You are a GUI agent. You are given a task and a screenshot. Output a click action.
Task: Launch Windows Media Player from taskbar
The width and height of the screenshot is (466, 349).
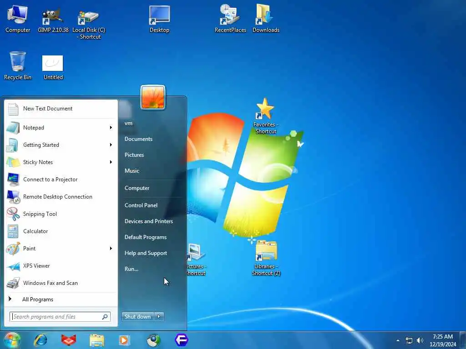click(x=124, y=340)
